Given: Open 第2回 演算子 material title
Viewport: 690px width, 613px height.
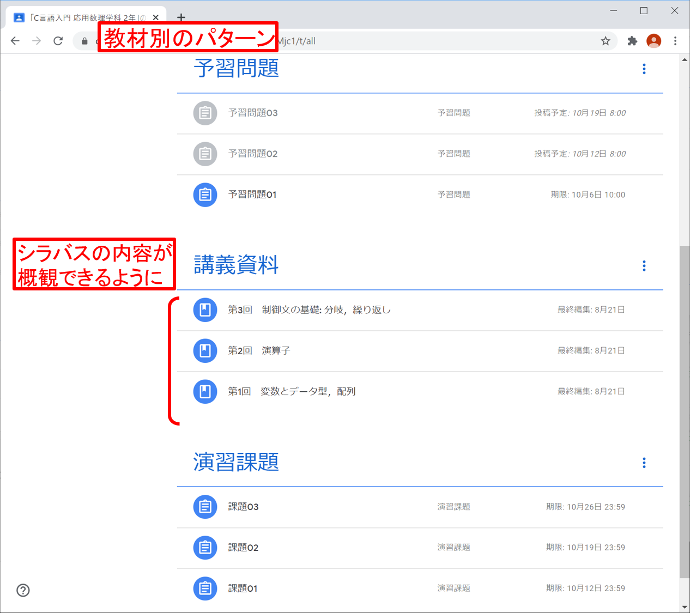Looking at the screenshot, I should pyautogui.click(x=259, y=350).
